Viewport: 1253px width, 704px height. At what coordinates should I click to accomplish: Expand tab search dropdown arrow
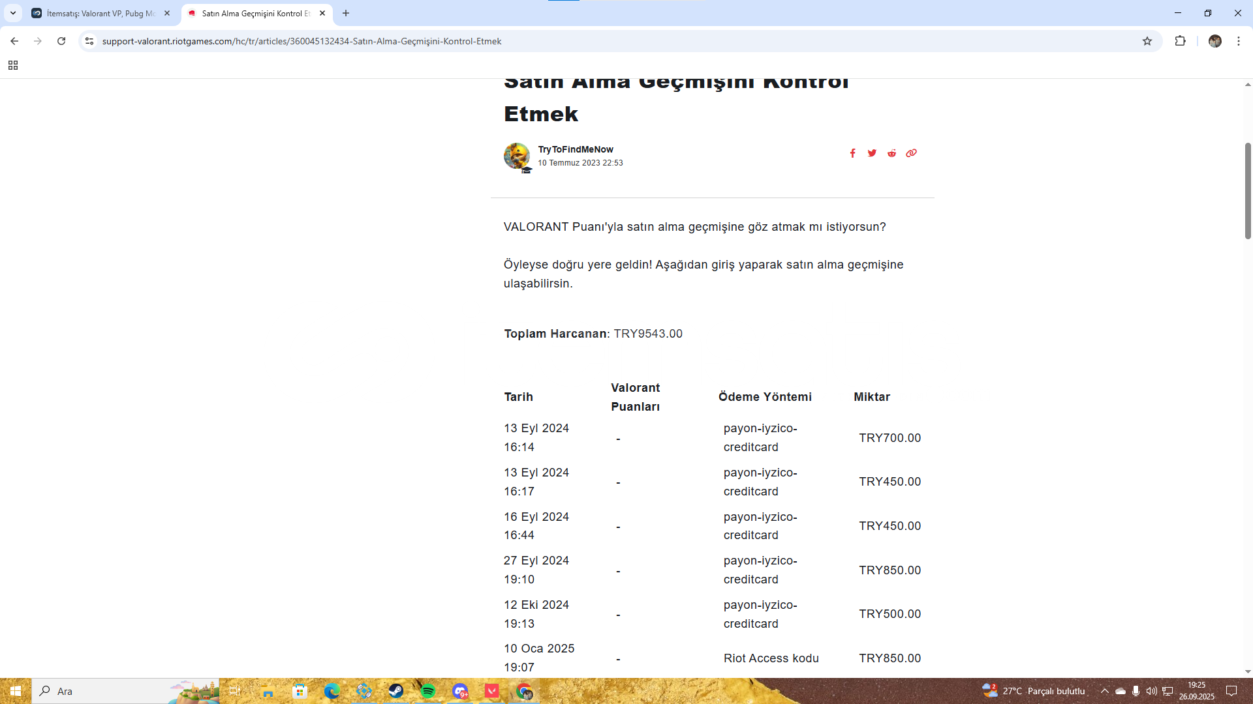point(12,13)
